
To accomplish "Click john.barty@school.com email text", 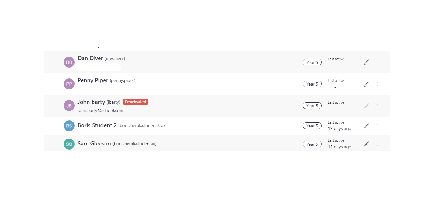I will click(100, 111).
